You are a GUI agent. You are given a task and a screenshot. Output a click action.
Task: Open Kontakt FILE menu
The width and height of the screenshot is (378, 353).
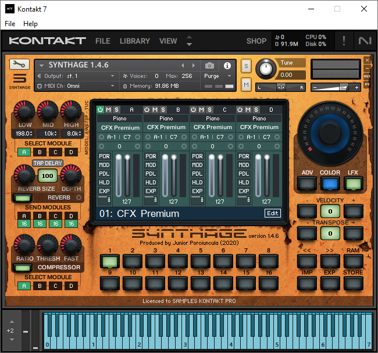coord(103,41)
